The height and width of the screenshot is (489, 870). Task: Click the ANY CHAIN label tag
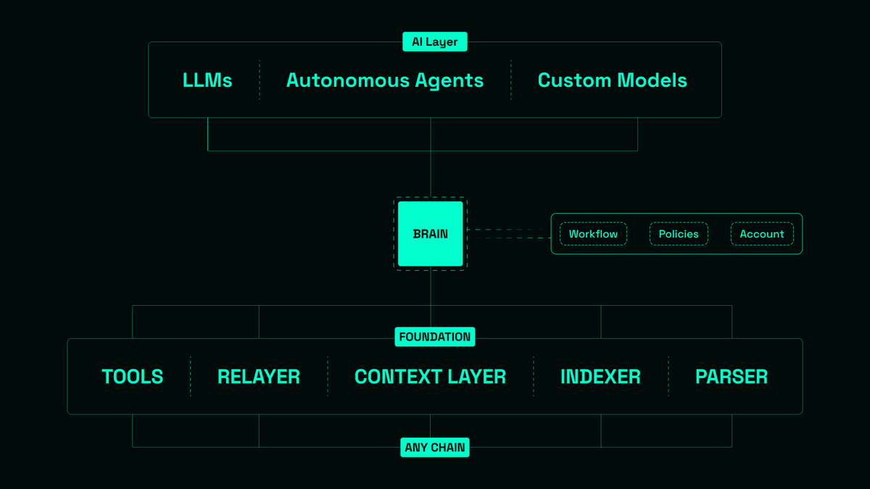click(x=435, y=448)
